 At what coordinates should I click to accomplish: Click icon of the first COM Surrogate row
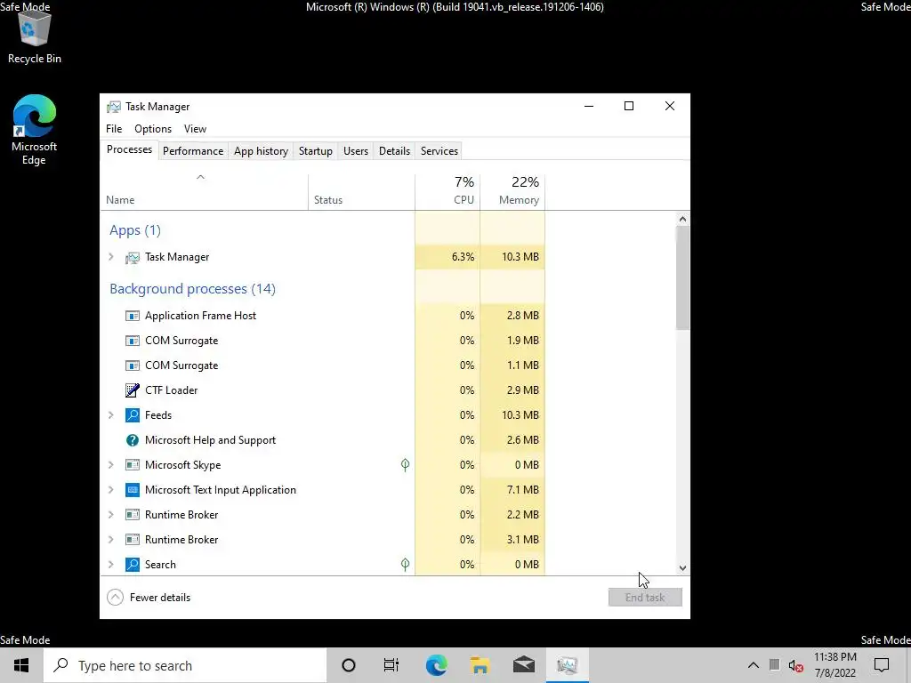pos(133,341)
